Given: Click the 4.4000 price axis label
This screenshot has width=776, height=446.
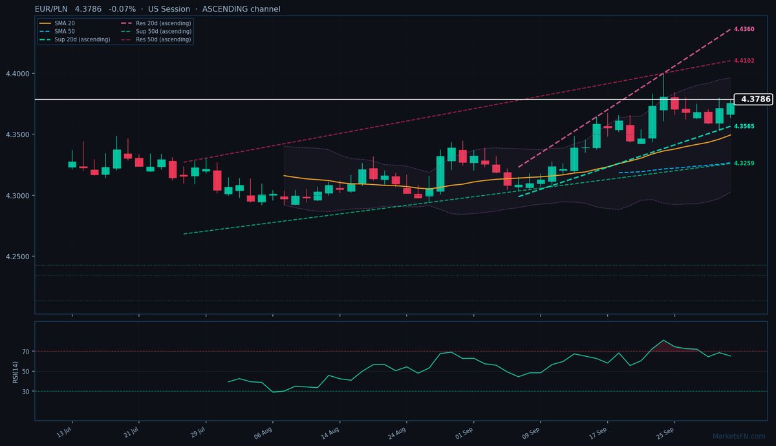Looking at the screenshot, I should 19,74.
